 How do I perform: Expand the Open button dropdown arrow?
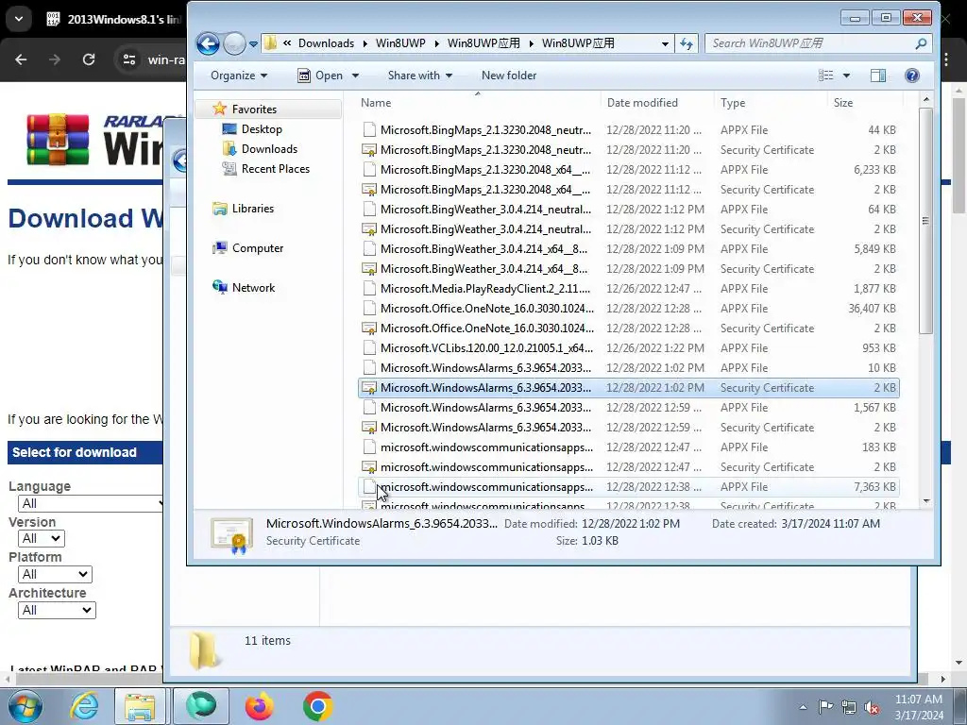pyautogui.click(x=355, y=76)
